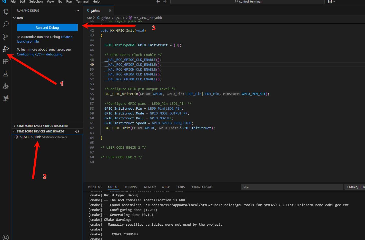Open the CMake tools icon in activity bar
Image resolution: width=365 pixels, height=240 pixels.
[6, 86]
